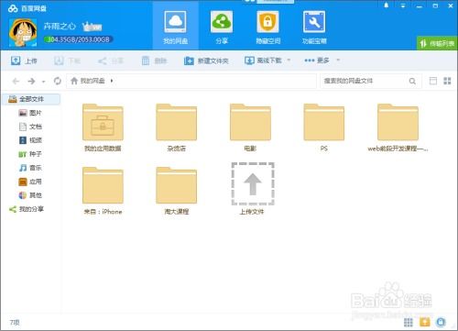Viewport: 458px width, 331px height.
Task: Select the PS folder
Action: [324, 127]
